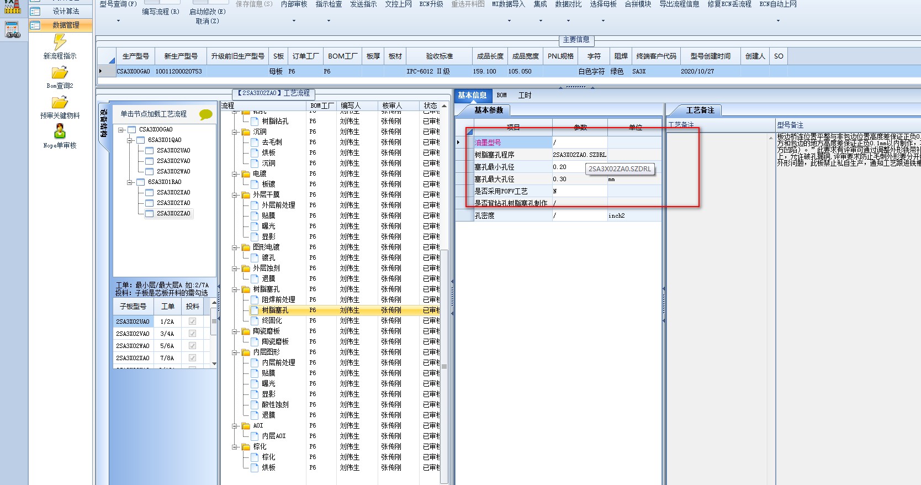Click the ECN升级 toolbar button

pos(431,4)
